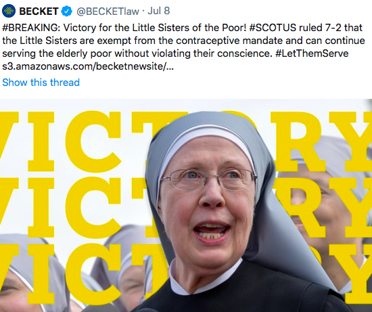Open the Jul 8 tweet timestamp
372x312 pixels.
point(159,11)
